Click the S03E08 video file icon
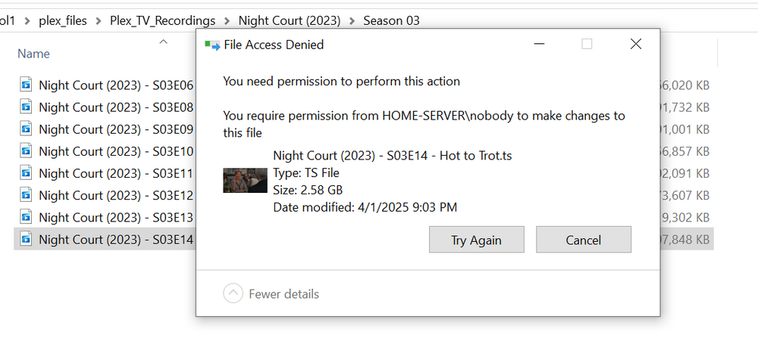The height and width of the screenshot is (341, 758). (x=26, y=107)
